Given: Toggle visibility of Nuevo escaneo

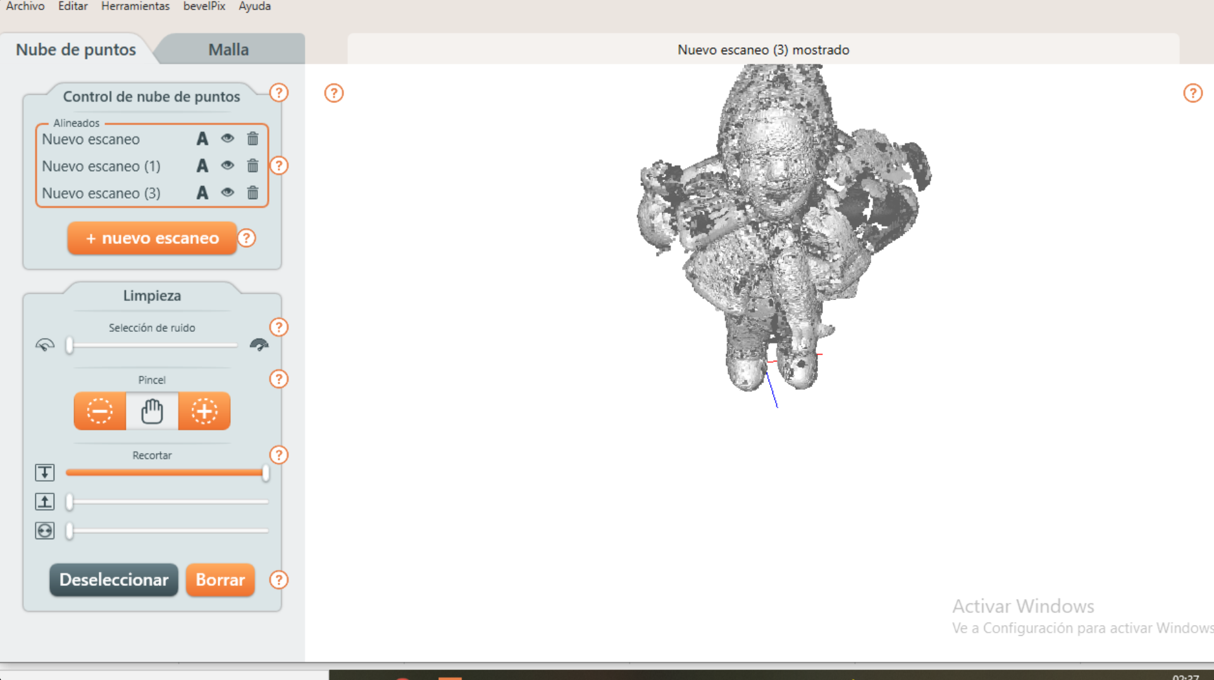Looking at the screenshot, I should tap(227, 138).
